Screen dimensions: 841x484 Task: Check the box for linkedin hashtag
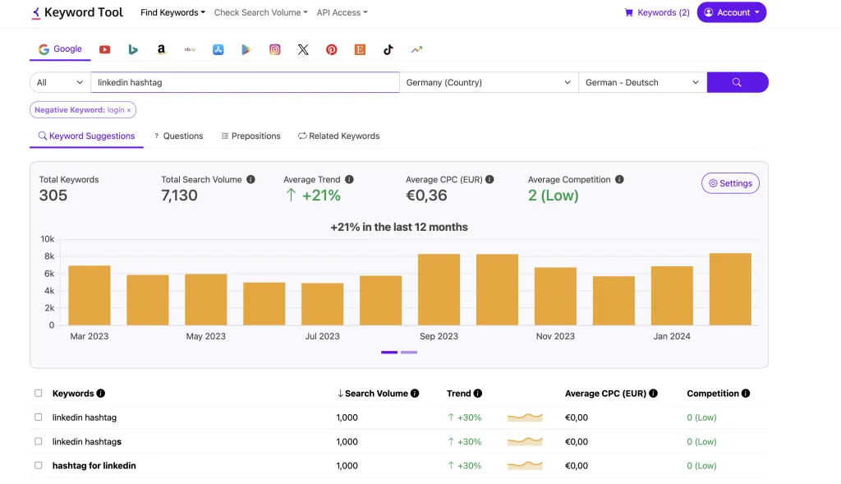[38, 417]
